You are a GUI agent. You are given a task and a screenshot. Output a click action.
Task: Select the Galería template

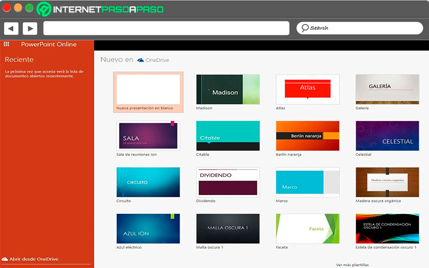click(387, 90)
